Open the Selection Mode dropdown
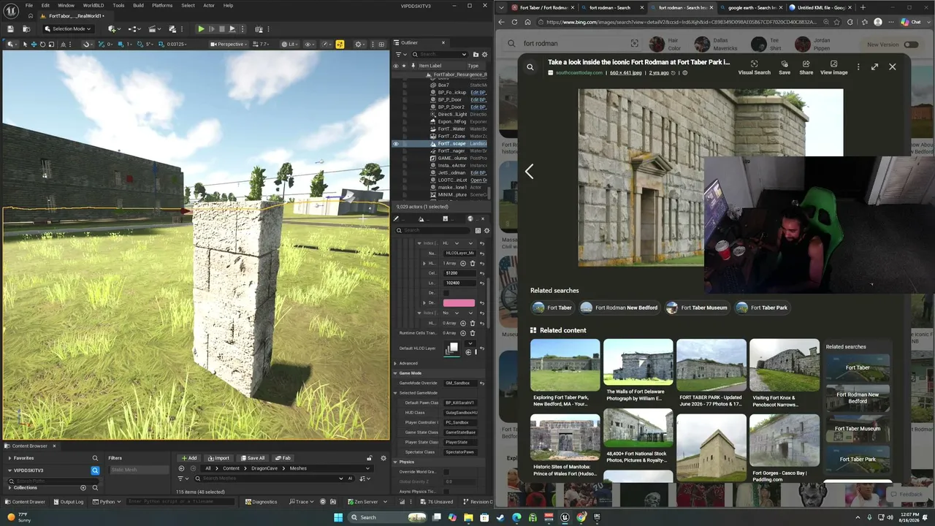935x526 pixels. click(68, 29)
